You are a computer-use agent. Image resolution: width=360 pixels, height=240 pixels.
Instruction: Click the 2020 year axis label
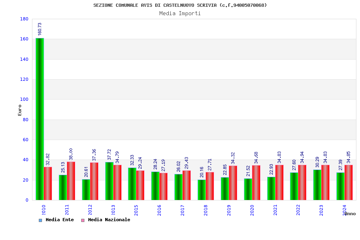[252, 210]
